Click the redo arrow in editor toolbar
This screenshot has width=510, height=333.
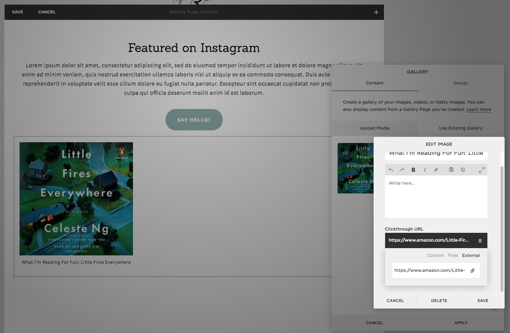402,170
